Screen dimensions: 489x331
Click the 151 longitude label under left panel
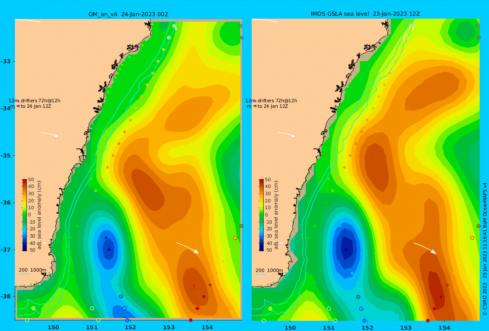point(92,327)
